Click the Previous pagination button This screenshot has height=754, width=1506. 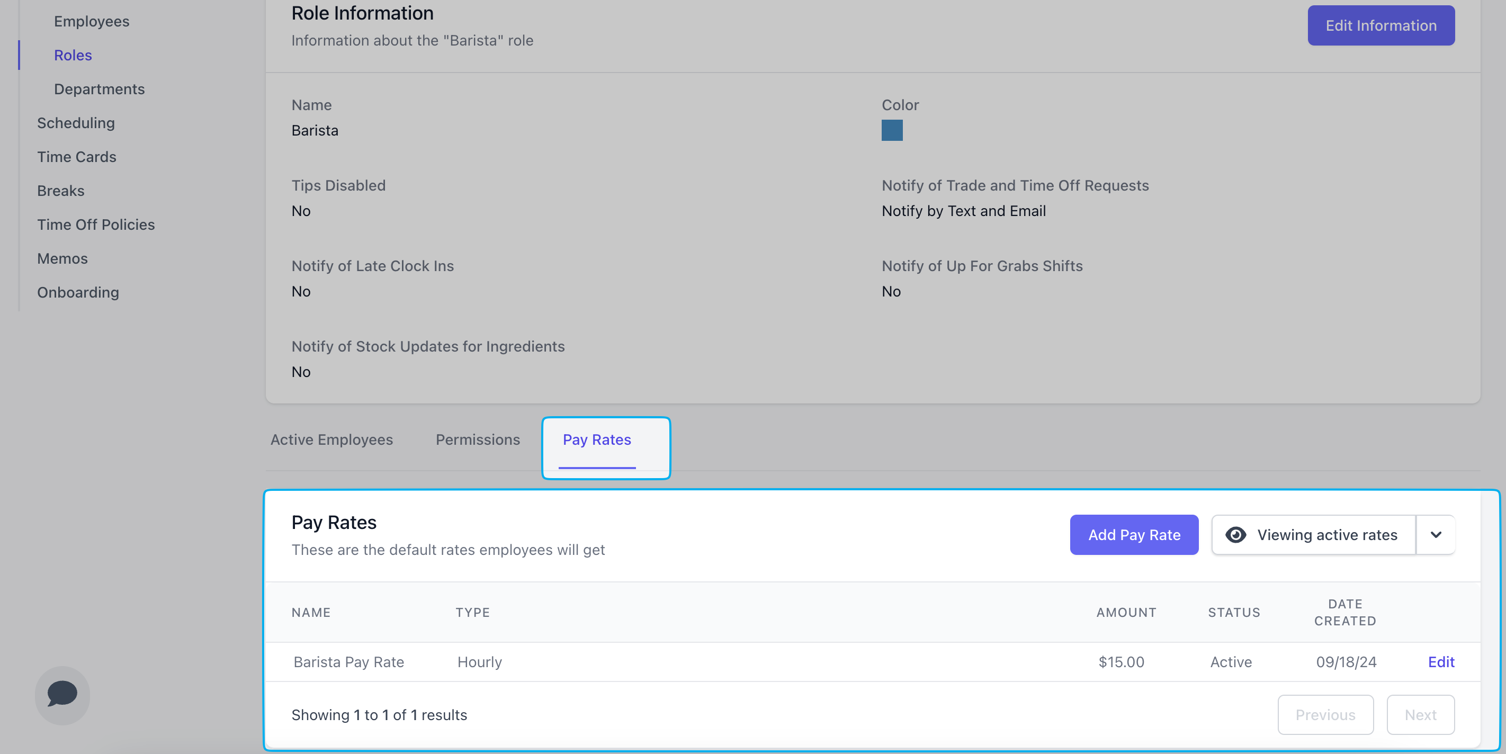[1325, 714]
